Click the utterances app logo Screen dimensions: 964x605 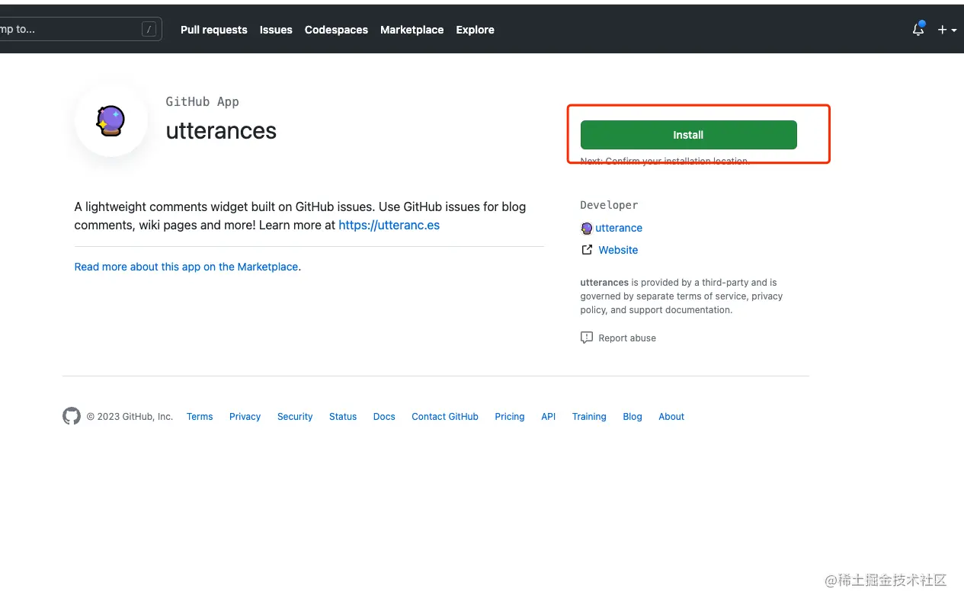coord(111,121)
